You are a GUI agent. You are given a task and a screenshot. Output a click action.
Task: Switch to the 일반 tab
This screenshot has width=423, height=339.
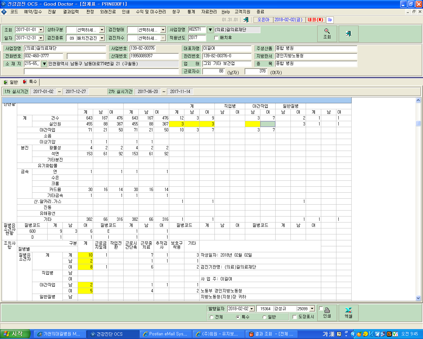[x=11, y=82]
